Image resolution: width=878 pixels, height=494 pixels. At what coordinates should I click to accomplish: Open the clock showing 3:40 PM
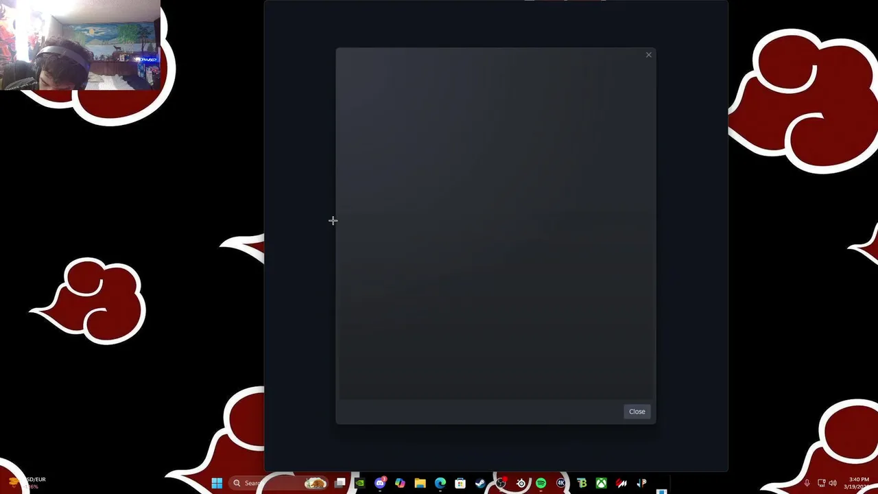tap(858, 483)
